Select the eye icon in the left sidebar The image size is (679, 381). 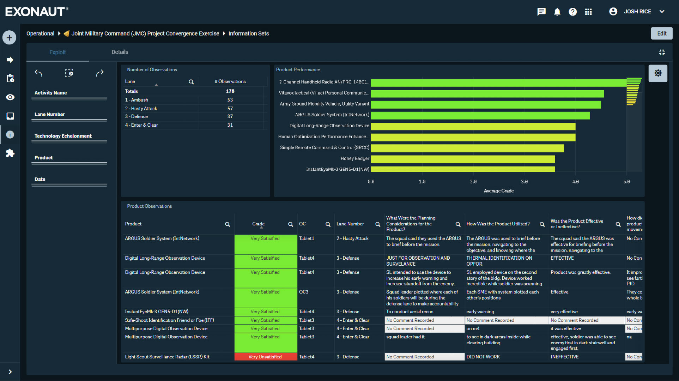pos(10,97)
